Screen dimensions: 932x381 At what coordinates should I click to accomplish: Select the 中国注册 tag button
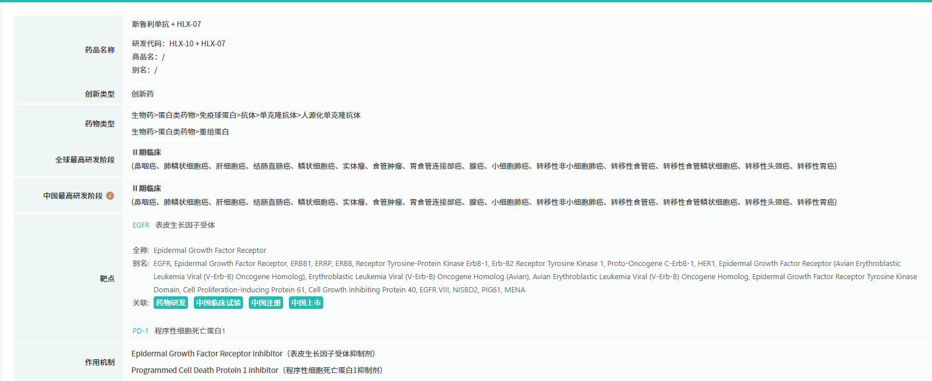pyautogui.click(x=266, y=303)
